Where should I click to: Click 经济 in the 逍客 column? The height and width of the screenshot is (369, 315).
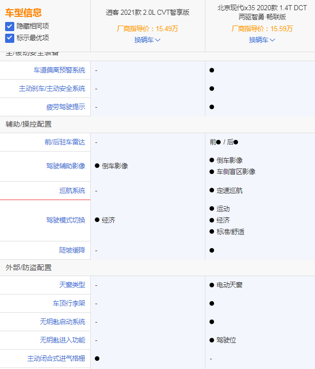pyautogui.click(x=109, y=220)
